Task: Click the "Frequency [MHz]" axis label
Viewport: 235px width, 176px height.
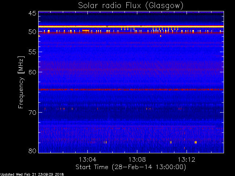Action: pyautogui.click(x=21, y=82)
